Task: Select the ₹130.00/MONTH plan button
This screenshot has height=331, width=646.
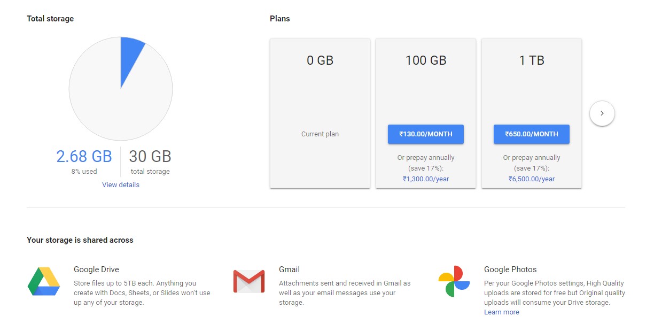Action: [426, 134]
